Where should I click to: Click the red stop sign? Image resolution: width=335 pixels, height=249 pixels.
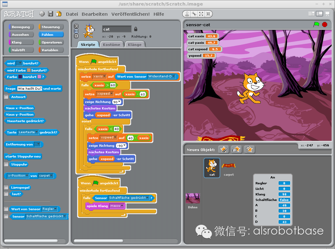(325, 25)
